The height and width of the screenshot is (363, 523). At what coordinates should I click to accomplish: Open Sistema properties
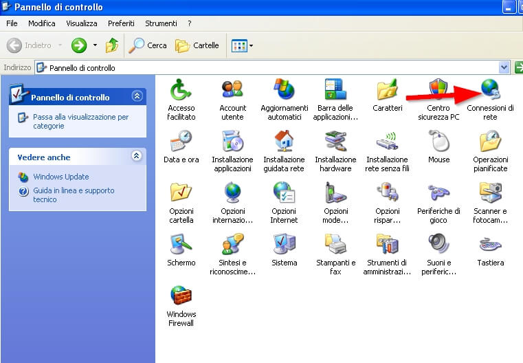pyautogui.click(x=285, y=250)
